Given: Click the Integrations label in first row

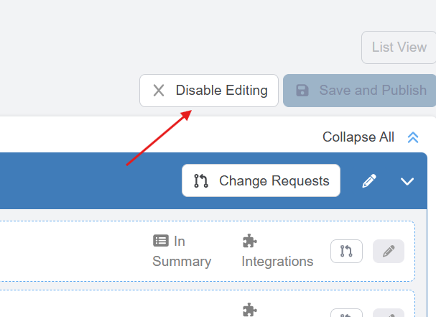Looking at the screenshot, I should [x=277, y=261].
